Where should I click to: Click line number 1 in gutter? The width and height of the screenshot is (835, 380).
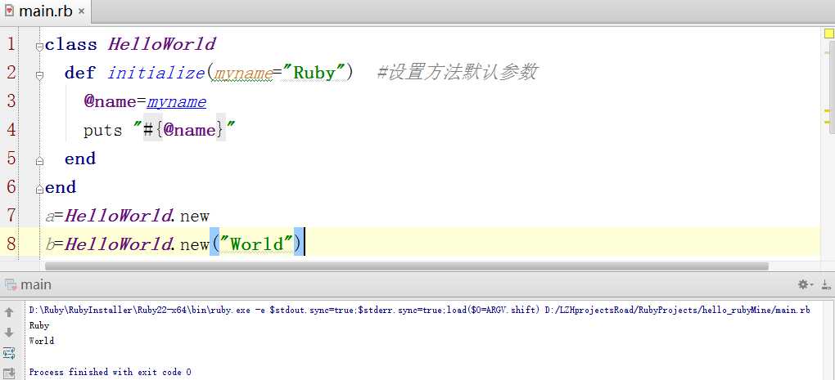coord(11,43)
